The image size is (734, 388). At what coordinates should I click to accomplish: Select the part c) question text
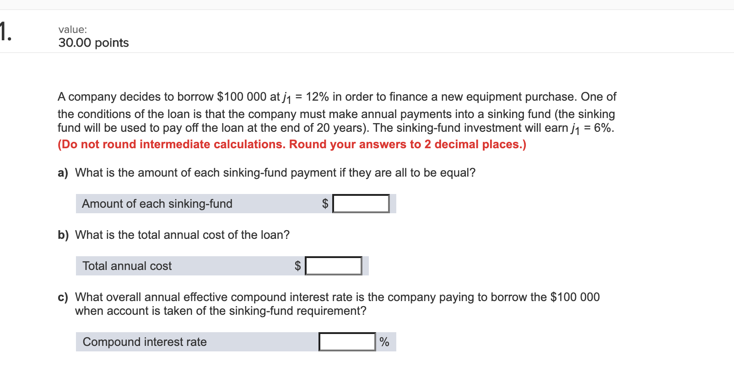pos(320,303)
